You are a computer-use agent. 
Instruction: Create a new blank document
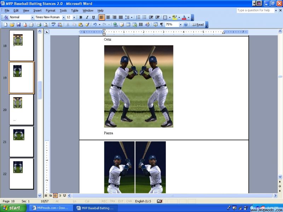(x=6, y=24)
